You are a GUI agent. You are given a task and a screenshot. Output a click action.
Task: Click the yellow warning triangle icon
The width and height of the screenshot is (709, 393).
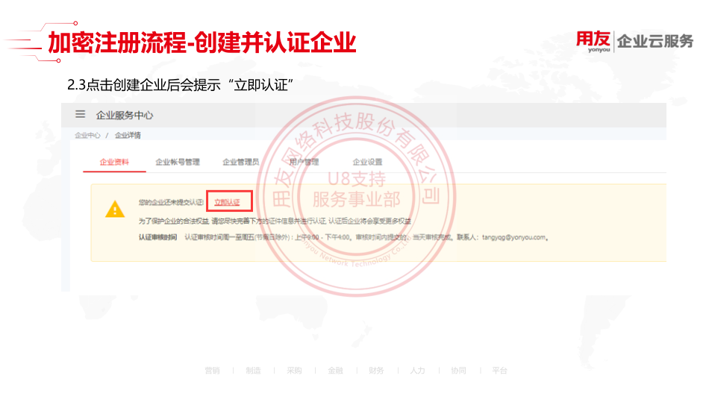(x=115, y=209)
